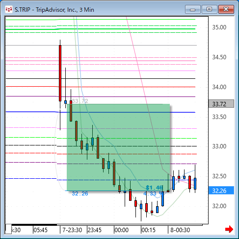The width and height of the screenshot is (239, 239).
Task: Click the blue 32.26 price label on axis
Action: 221,191
